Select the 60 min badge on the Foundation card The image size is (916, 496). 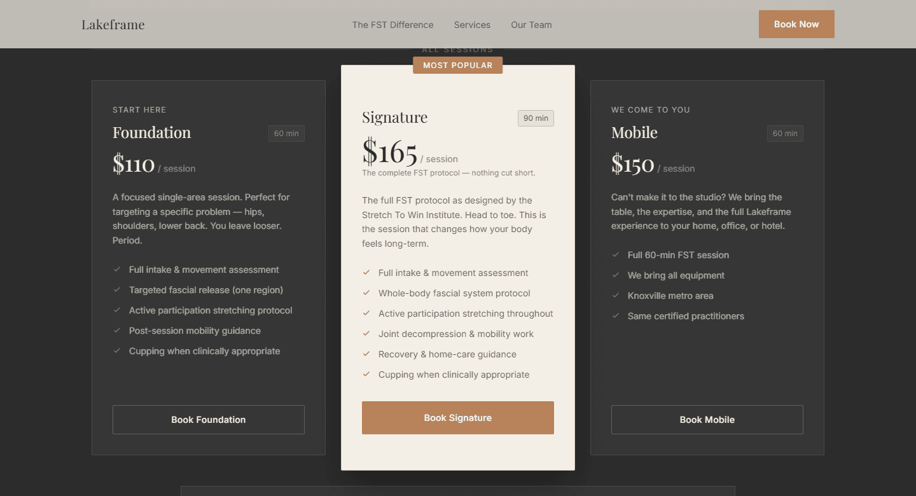[x=286, y=134]
